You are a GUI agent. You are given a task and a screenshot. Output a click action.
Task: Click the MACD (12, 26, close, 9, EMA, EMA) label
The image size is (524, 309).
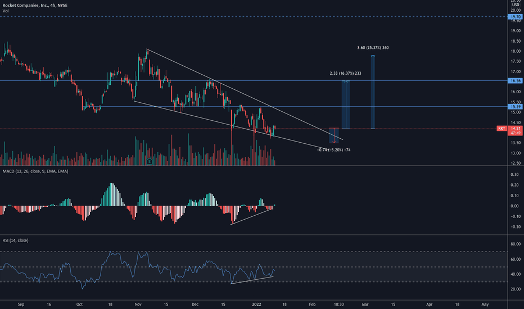35,171
